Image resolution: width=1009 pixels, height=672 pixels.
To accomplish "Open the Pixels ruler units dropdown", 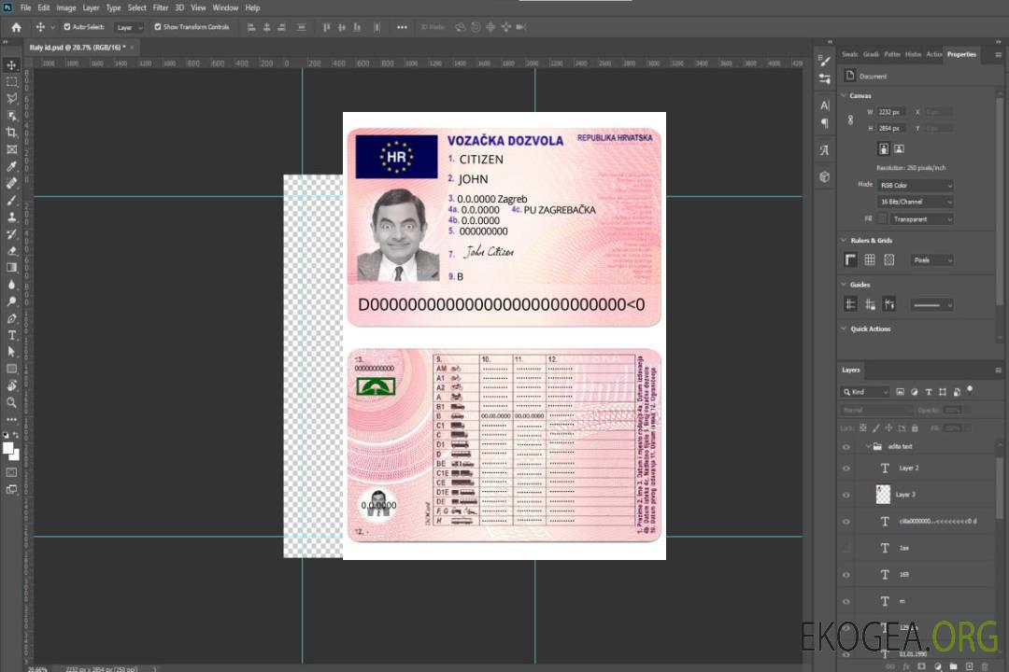I will tap(932, 260).
